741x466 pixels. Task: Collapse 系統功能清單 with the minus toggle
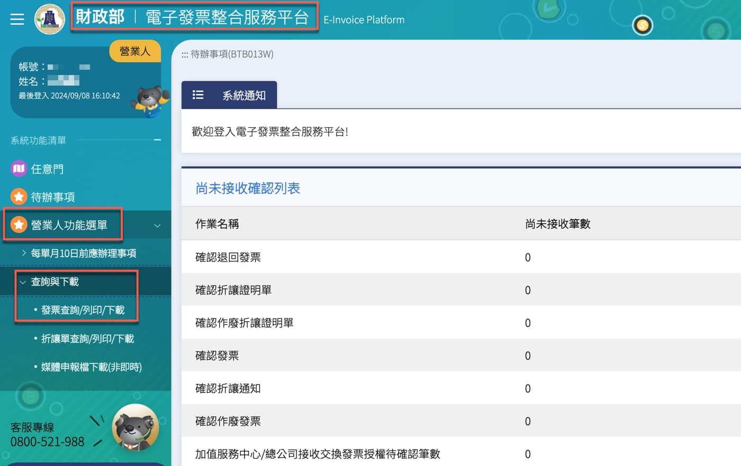(x=157, y=140)
